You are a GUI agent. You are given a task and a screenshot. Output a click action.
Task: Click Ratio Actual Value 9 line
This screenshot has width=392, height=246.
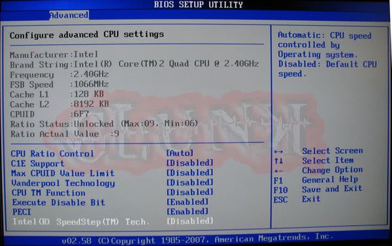point(65,134)
